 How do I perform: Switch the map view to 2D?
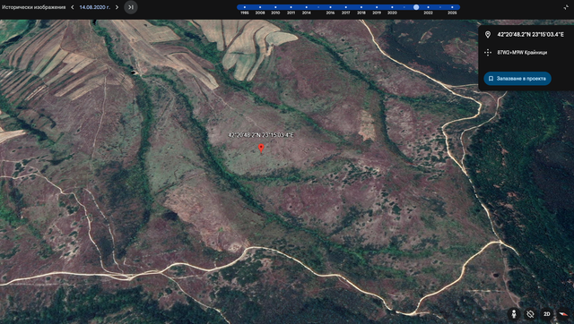click(x=546, y=314)
